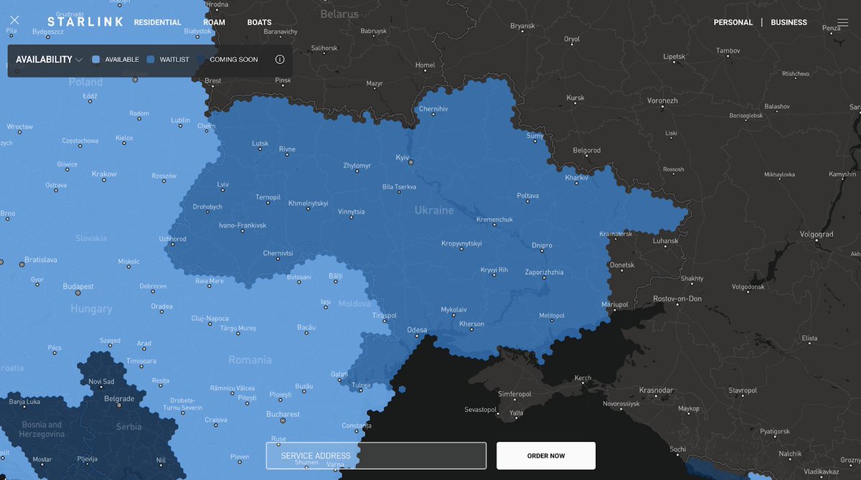Image resolution: width=861 pixels, height=480 pixels.
Task: Click the Chernivtsi city label
Action: [278, 253]
